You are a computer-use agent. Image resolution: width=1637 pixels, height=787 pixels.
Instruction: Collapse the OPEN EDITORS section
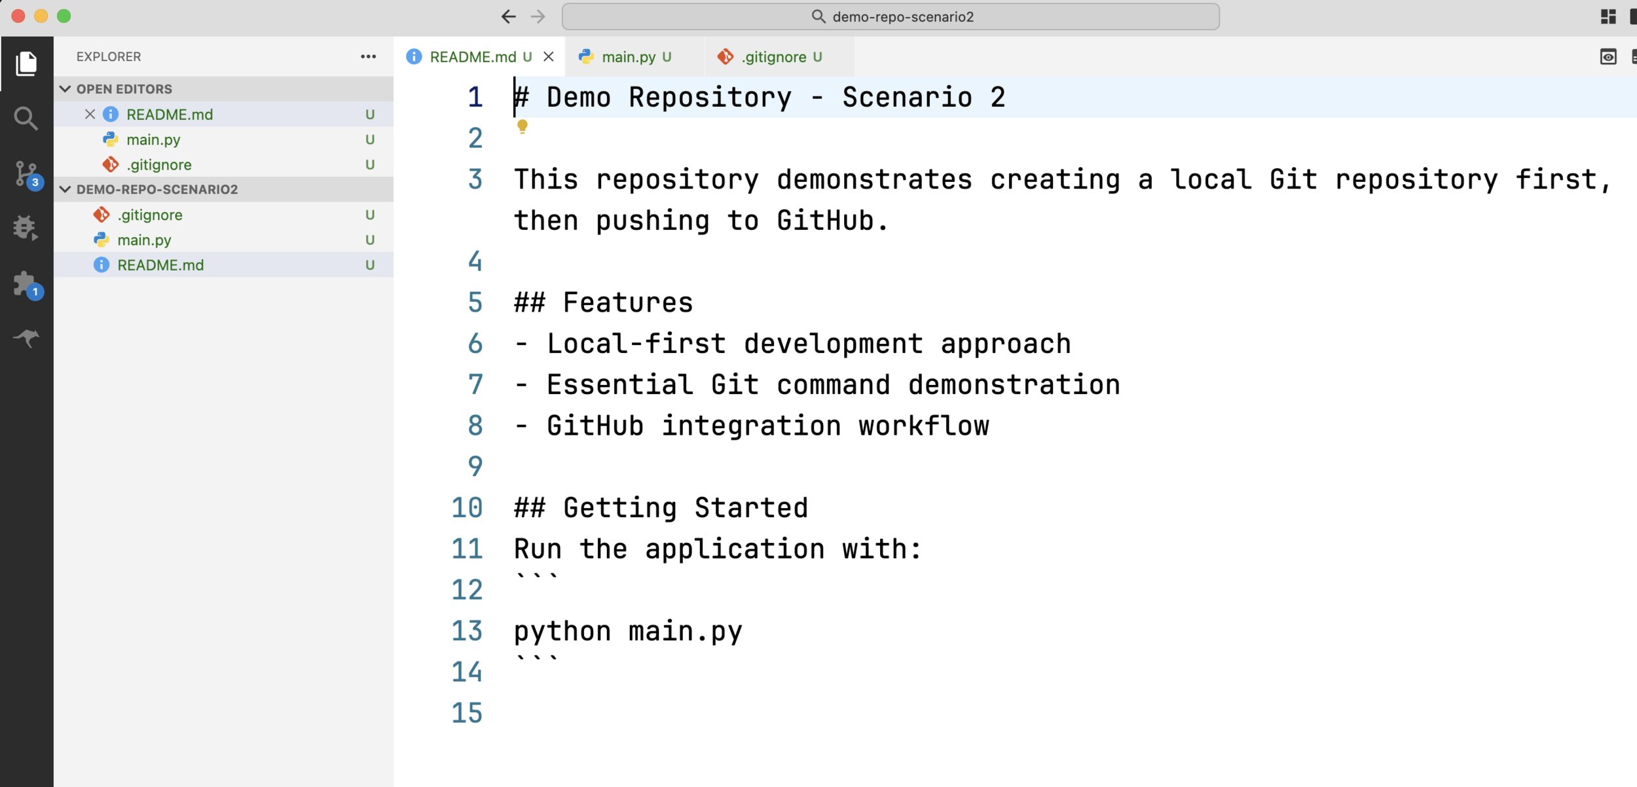65,89
